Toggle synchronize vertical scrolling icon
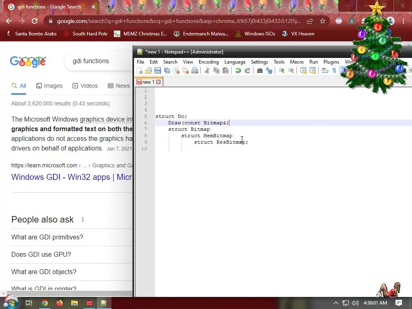The image size is (412, 309). click(303, 70)
